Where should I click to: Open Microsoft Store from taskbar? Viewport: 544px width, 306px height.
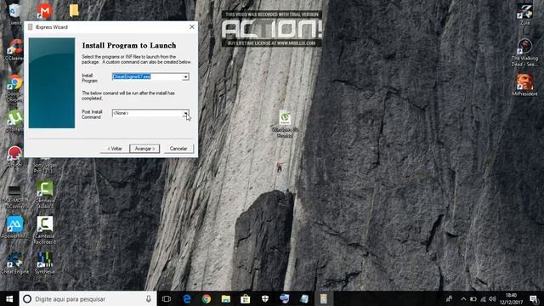tap(246, 298)
